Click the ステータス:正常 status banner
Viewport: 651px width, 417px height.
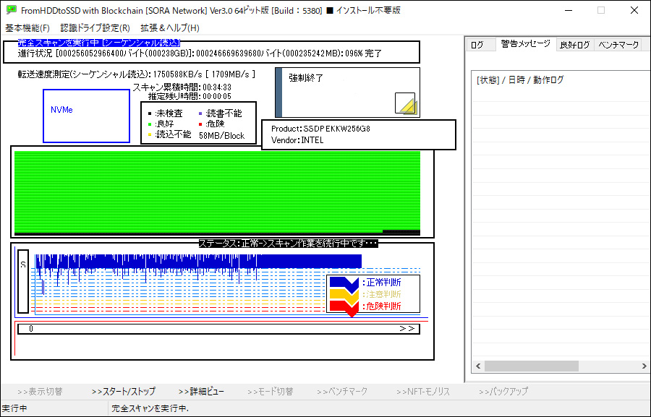tap(288, 244)
